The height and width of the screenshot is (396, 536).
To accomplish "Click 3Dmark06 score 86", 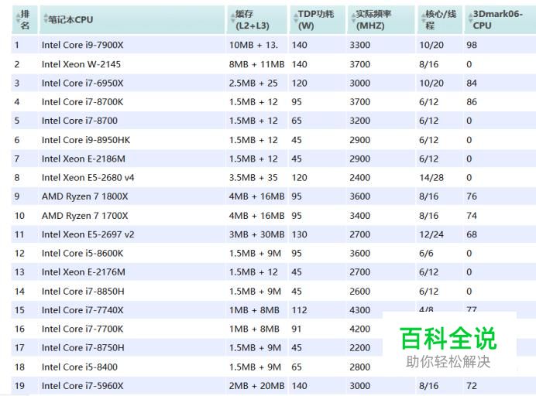I will point(472,102).
